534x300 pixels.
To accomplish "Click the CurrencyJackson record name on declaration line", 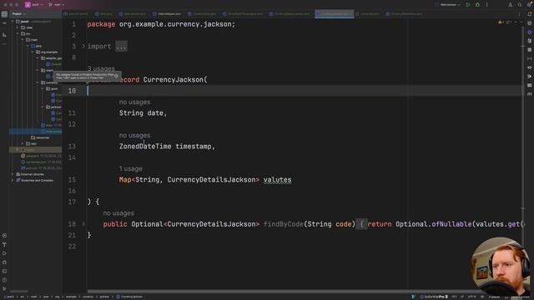I will (x=173, y=80).
